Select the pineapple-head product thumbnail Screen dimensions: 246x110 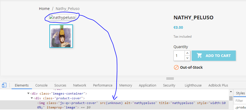click(61, 36)
